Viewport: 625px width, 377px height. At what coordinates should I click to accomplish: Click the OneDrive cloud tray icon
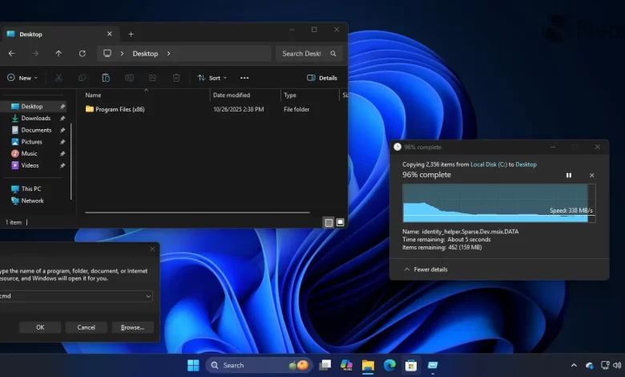tap(590, 365)
